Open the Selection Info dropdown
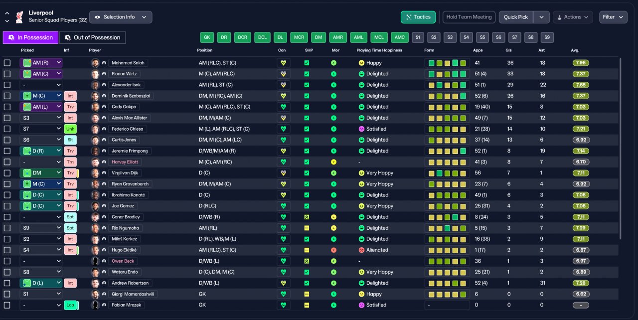This screenshot has width=638, height=320. click(x=121, y=17)
